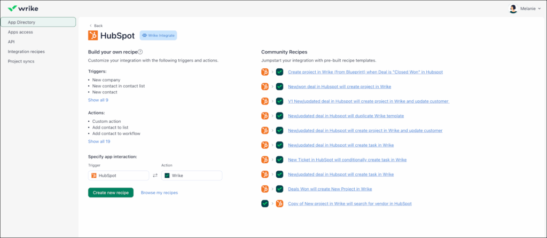The width and height of the screenshot is (547, 238).
Task: Click the Wrike Integrate badge
Action: (x=158, y=36)
